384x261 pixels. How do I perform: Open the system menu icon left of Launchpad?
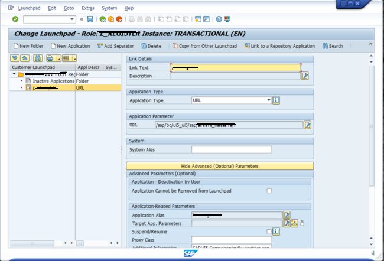11,8
